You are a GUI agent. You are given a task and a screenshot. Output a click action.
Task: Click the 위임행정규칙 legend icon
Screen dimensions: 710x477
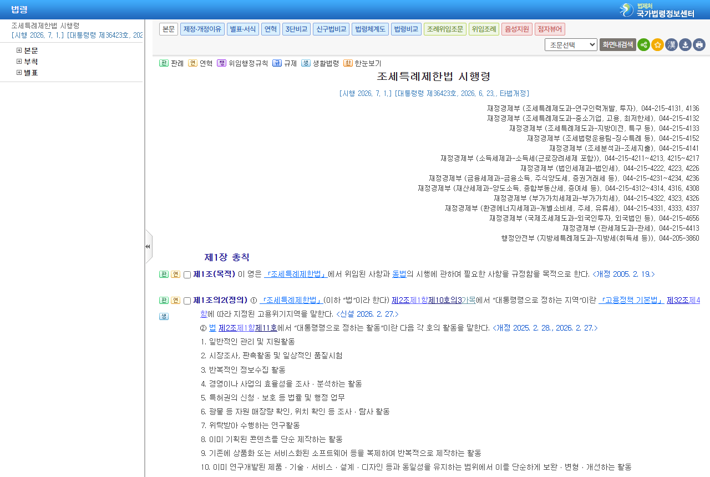[221, 63]
